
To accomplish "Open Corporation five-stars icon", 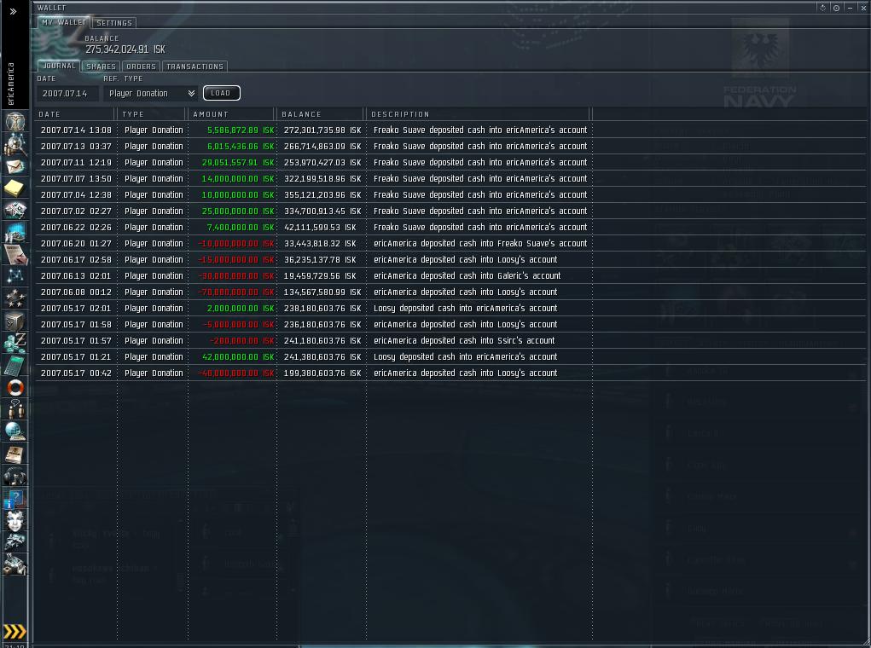I will 15,298.
